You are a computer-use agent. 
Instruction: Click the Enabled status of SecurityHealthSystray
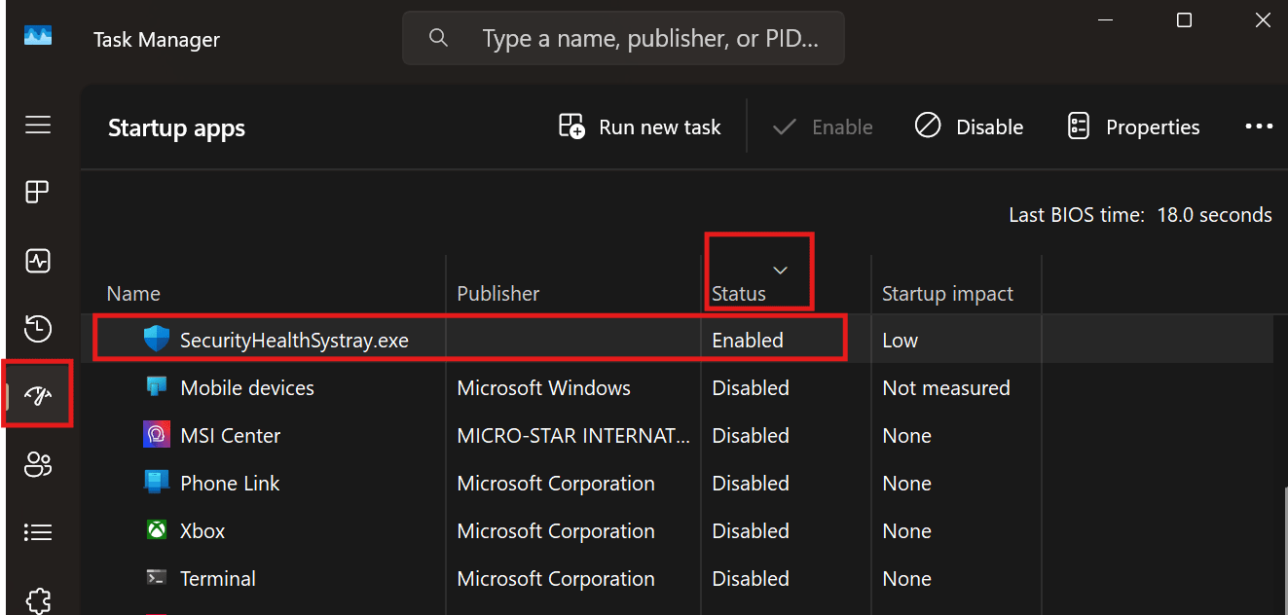(x=748, y=340)
